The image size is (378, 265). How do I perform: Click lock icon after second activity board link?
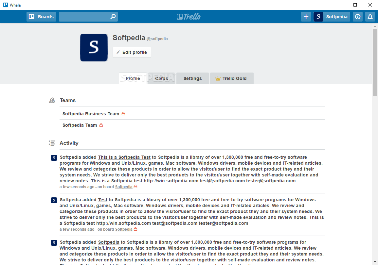135,229
